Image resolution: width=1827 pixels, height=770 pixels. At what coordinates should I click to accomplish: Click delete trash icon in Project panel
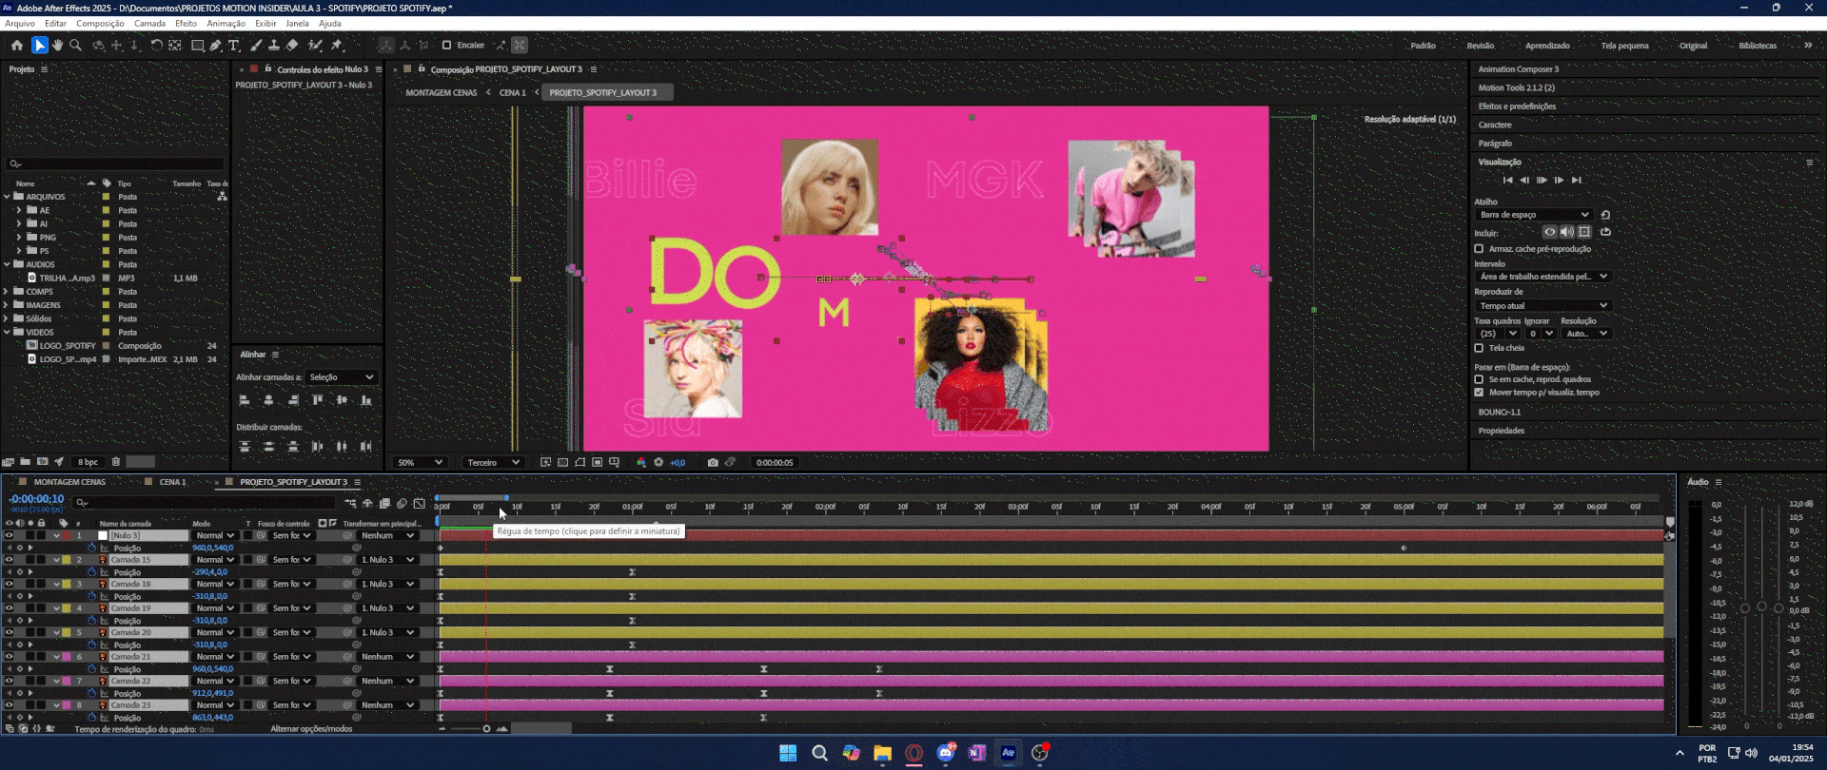click(x=116, y=462)
